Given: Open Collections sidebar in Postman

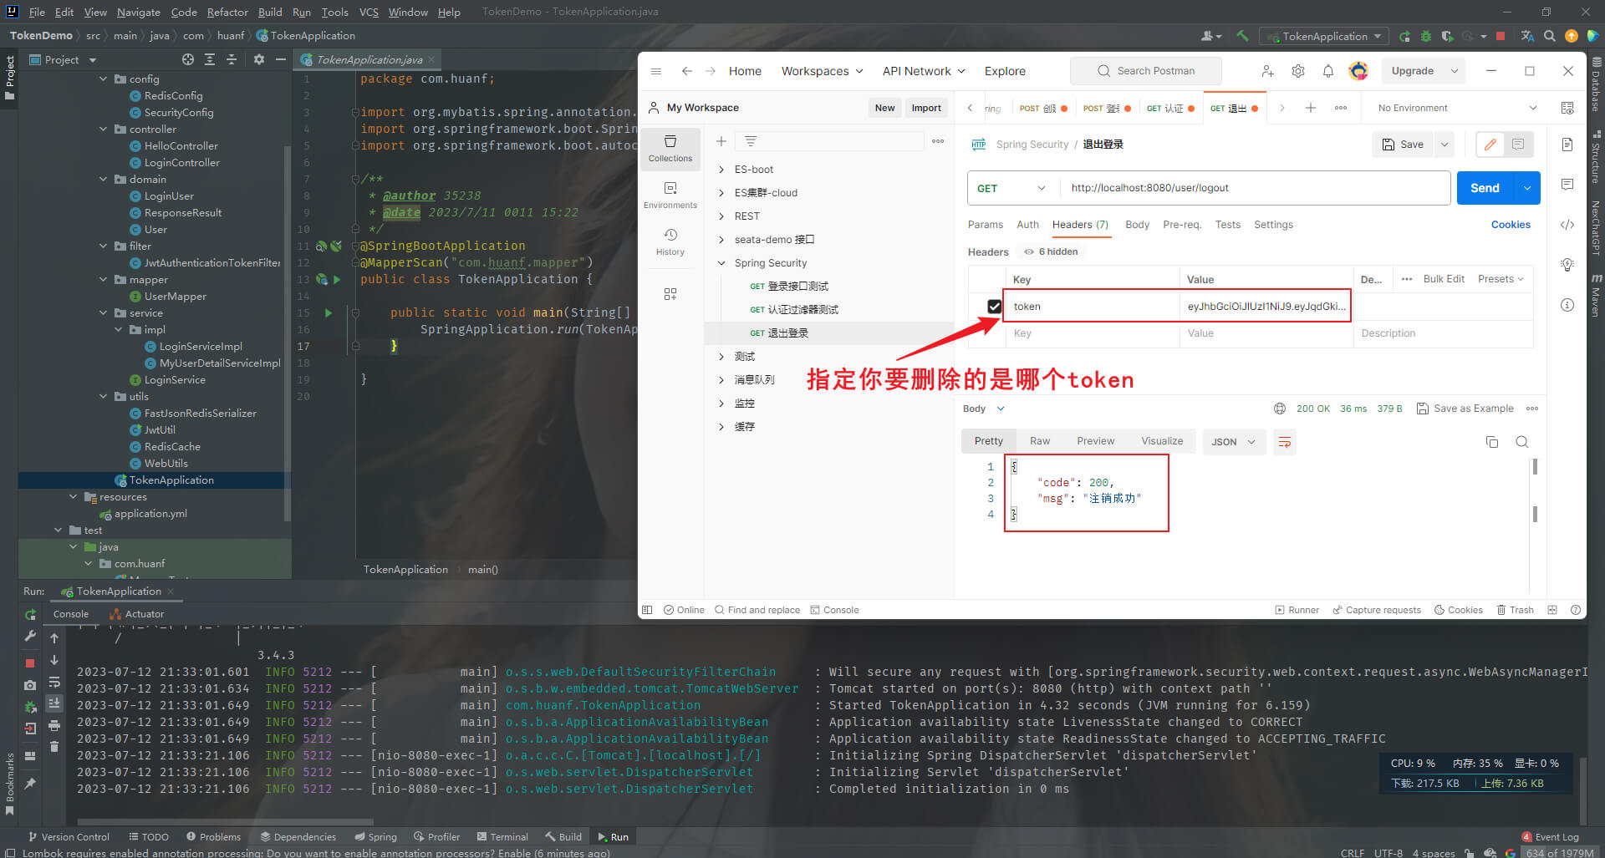Looking at the screenshot, I should pos(670,148).
